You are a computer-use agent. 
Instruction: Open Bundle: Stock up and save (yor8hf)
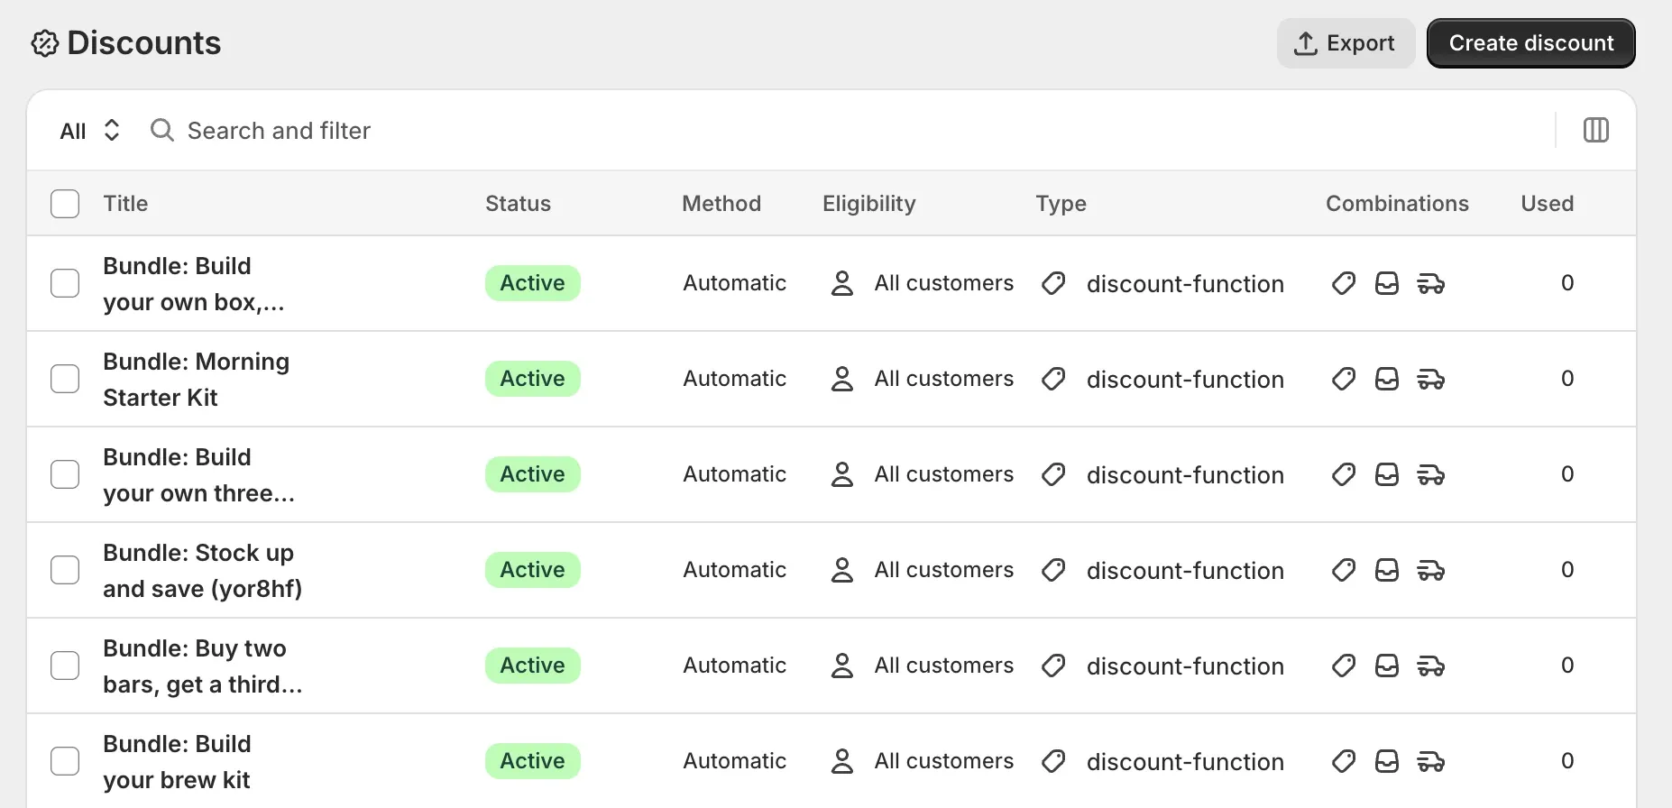coord(202,571)
